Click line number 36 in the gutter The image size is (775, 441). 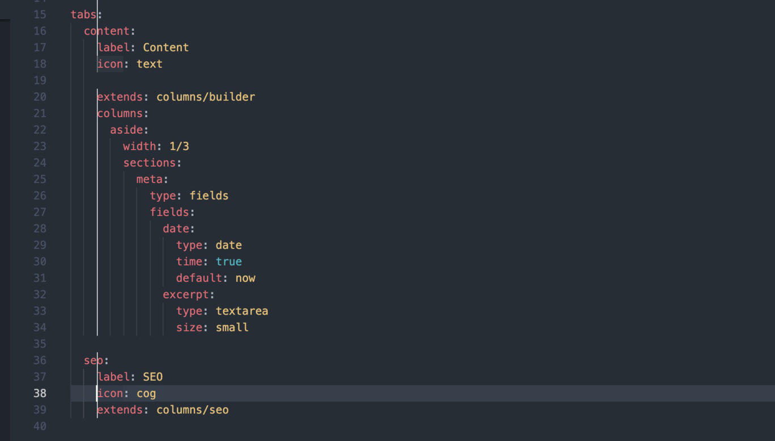point(40,360)
